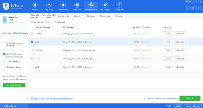Enable Tự động kích hoạt option
Viewport: 203px width, 108px height.
4,43
